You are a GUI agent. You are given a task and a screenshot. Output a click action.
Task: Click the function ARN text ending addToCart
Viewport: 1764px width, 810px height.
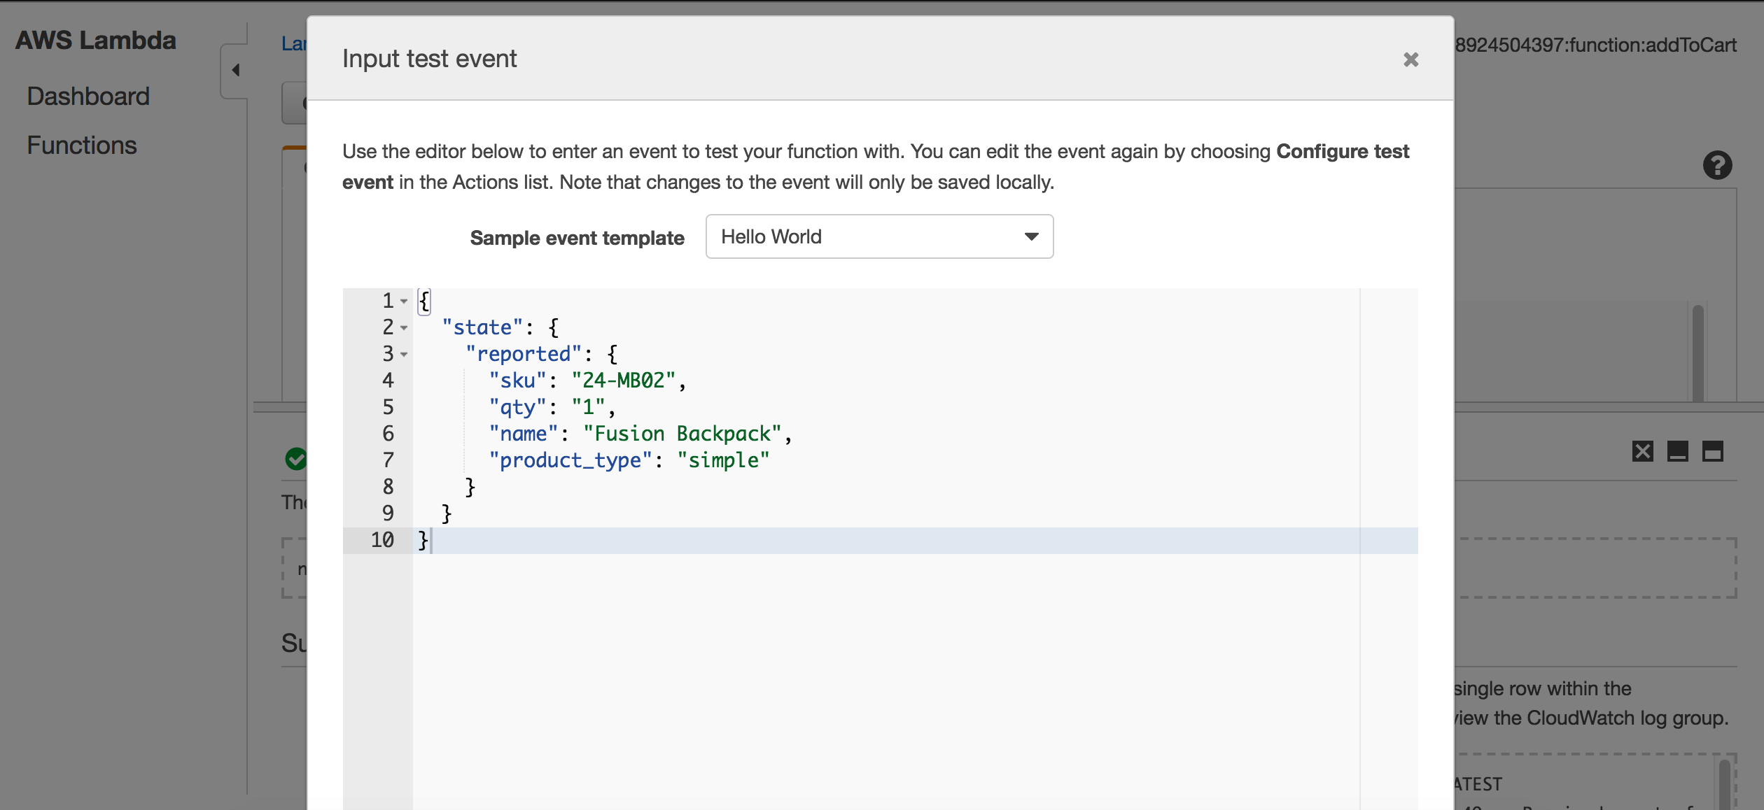(1596, 45)
